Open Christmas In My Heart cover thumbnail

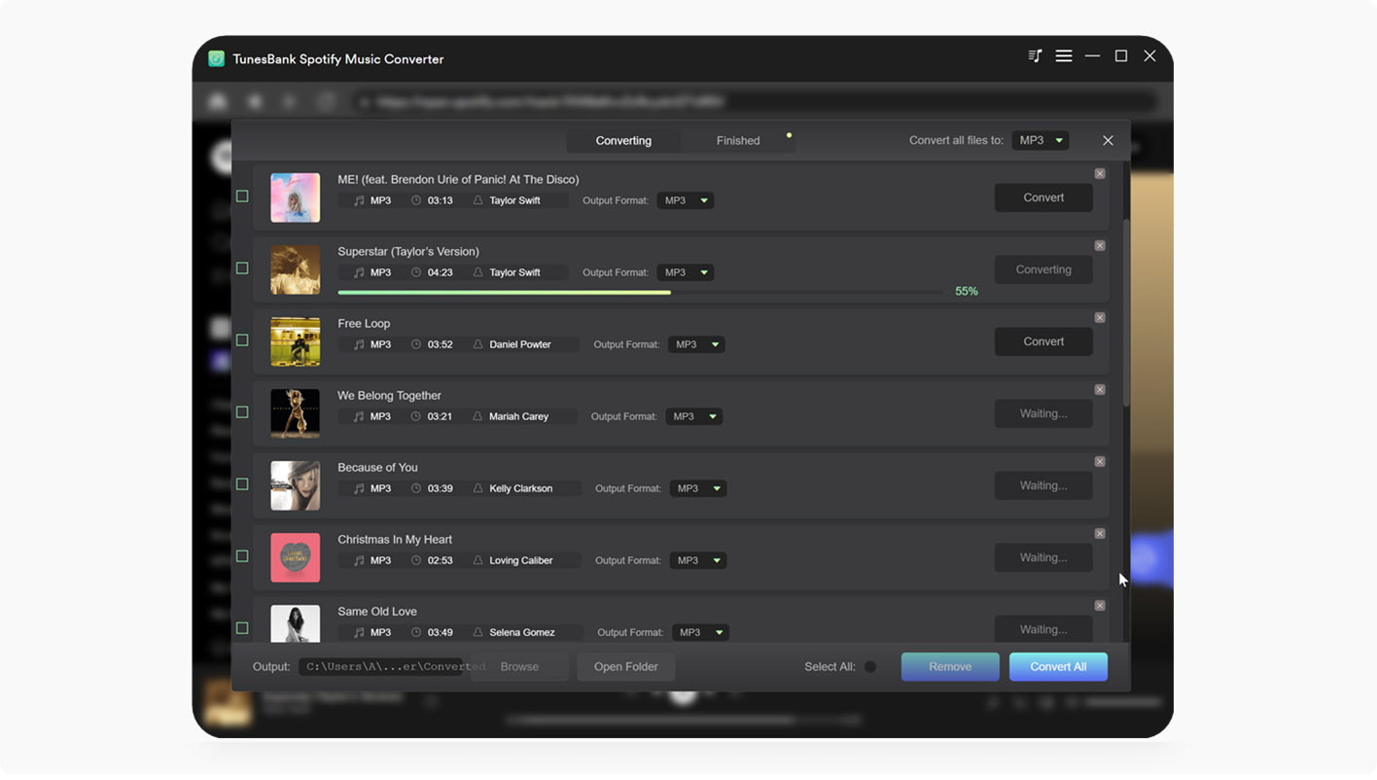click(x=295, y=557)
